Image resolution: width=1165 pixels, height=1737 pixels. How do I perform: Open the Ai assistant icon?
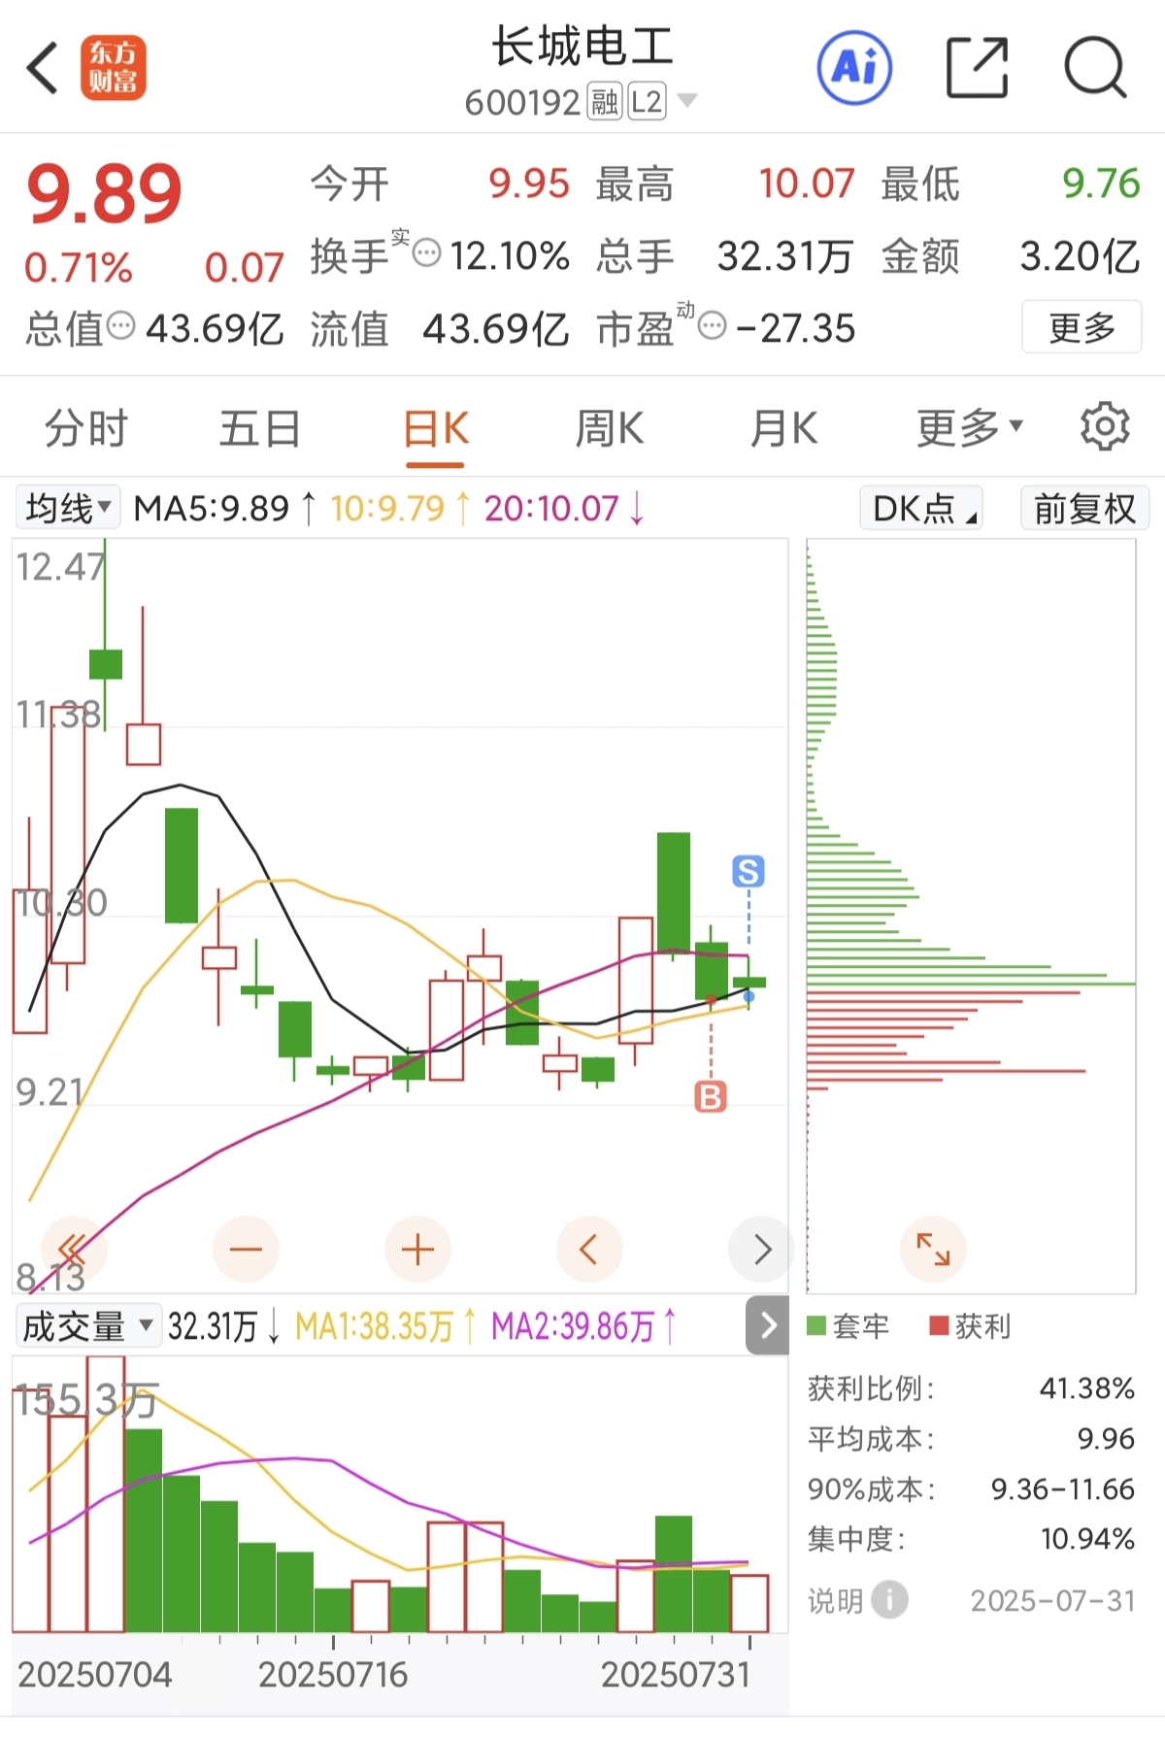point(854,68)
